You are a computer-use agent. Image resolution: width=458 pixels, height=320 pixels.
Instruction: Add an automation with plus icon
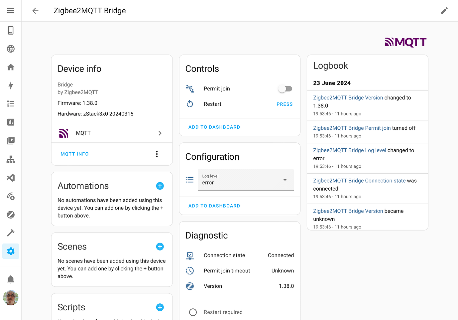(x=160, y=186)
